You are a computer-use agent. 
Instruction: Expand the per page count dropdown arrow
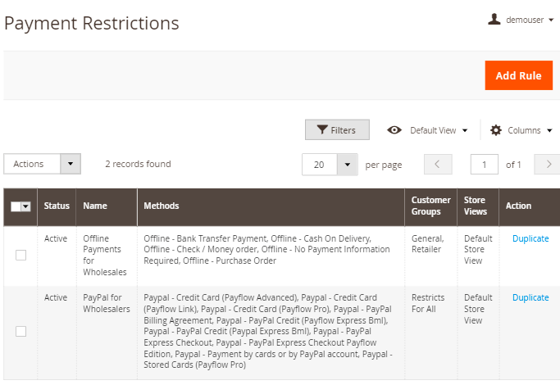348,165
